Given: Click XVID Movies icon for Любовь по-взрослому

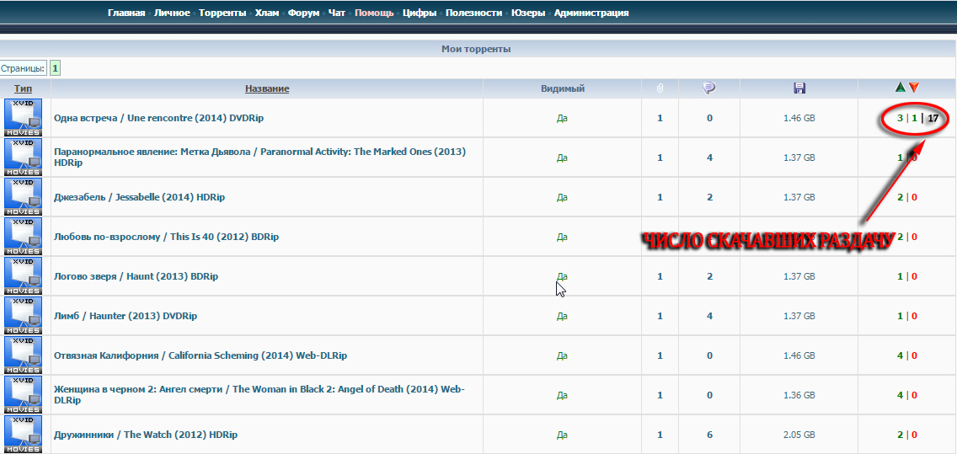Looking at the screenshot, I should [x=24, y=237].
